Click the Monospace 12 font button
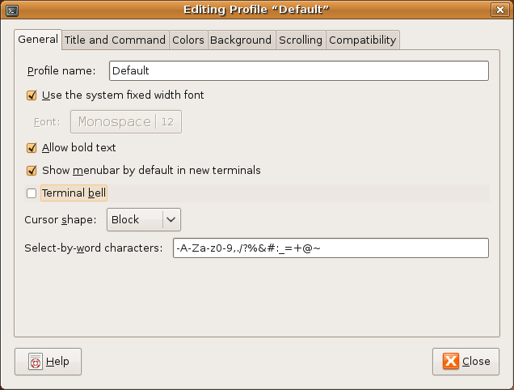Viewport: 514px width, 390px height. pos(126,122)
